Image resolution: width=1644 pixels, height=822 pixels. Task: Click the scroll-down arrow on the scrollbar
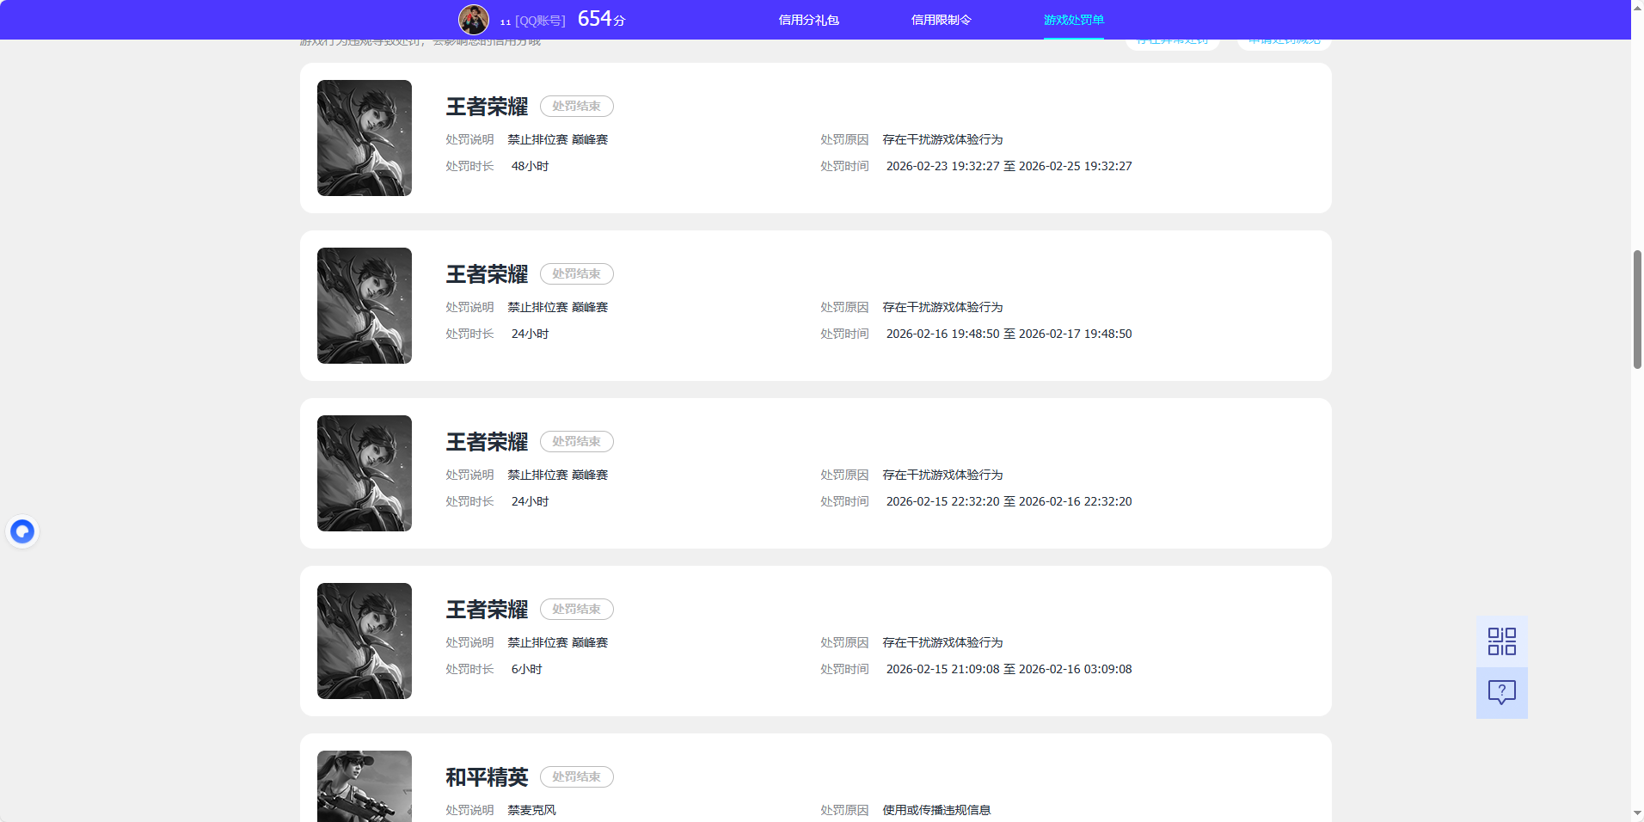1636,814
